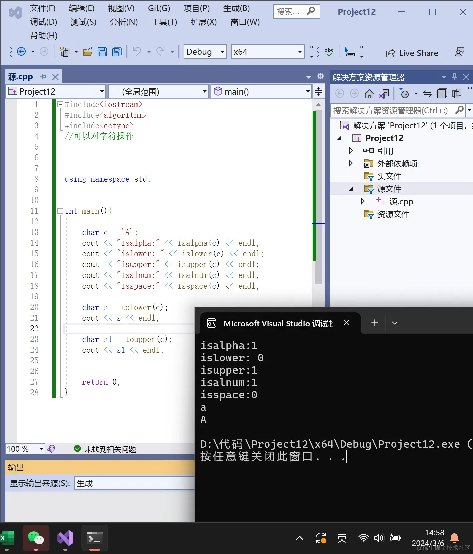This screenshot has width=473, height=554.
Task: Expand the 引用 node in Solution Explorer
Action: click(351, 151)
